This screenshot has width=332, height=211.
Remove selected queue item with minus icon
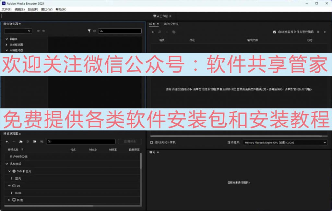pyautogui.click(x=167, y=32)
